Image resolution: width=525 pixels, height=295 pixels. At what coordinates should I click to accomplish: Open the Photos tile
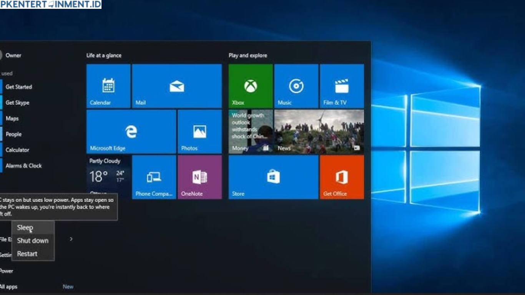point(199,132)
